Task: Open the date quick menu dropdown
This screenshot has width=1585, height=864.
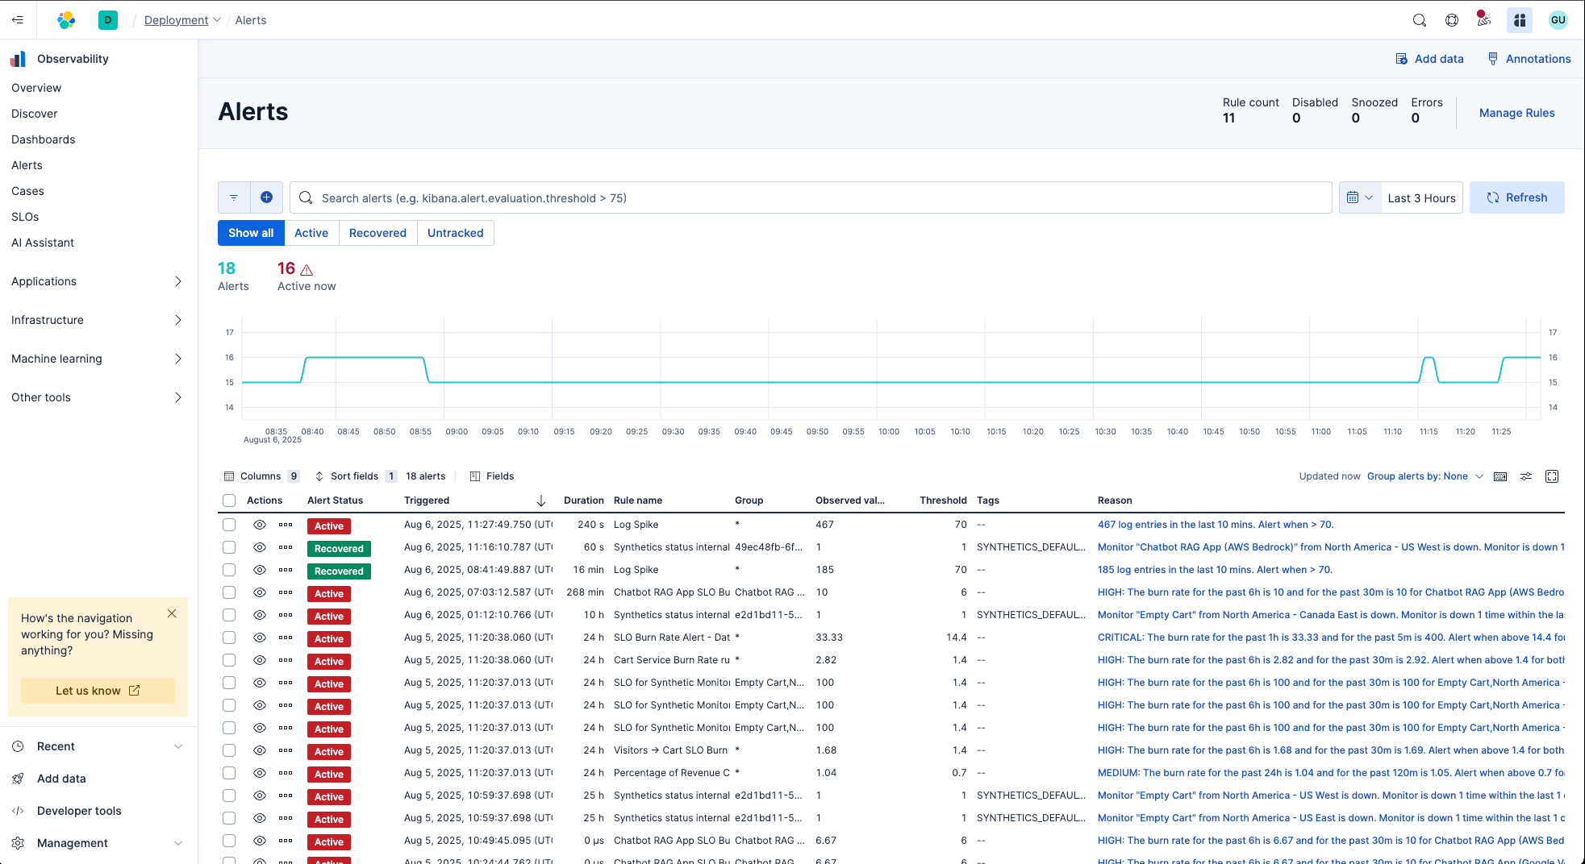Action: tap(1360, 197)
